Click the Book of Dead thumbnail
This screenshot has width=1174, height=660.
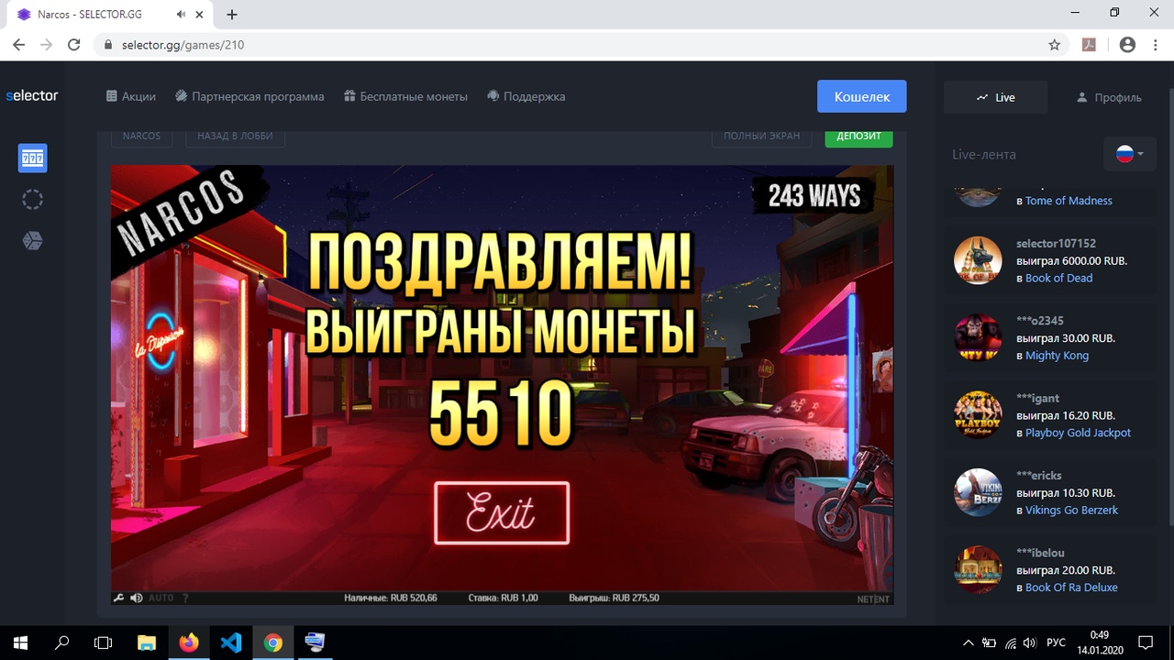978,260
